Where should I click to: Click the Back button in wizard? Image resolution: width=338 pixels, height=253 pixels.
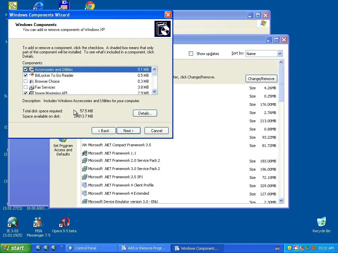tap(104, 130)
